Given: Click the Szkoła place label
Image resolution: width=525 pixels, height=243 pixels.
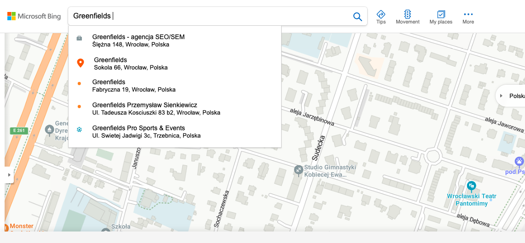Looking at the screenshot, I should 121,226.
